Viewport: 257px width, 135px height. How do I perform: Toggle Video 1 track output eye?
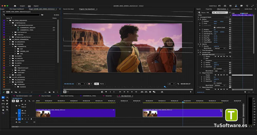pyautogui.click(x=25, y=111)
